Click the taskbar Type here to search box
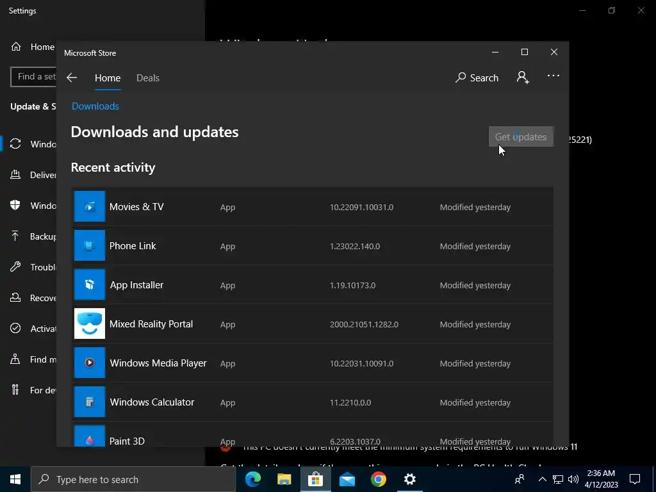The width and height of the screenshot is (656, 492). click(x=133, y=479)
